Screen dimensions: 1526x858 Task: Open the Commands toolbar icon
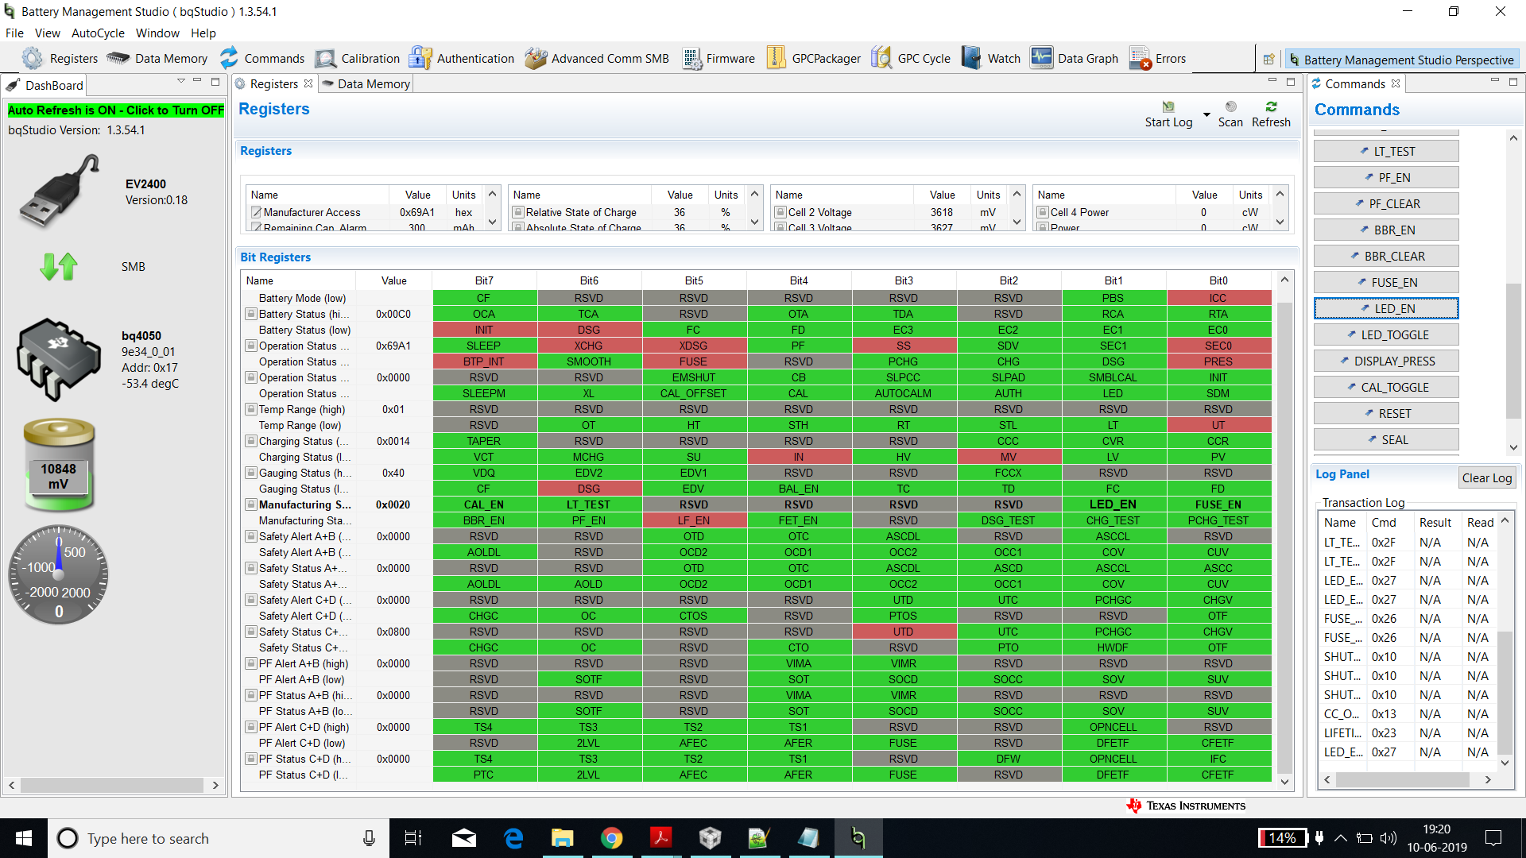coord(262,59)
